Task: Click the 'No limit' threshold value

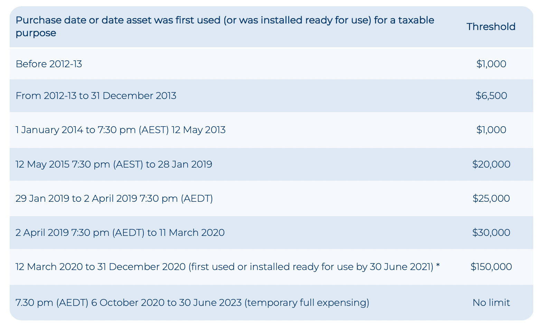Action: click(491, 303)
